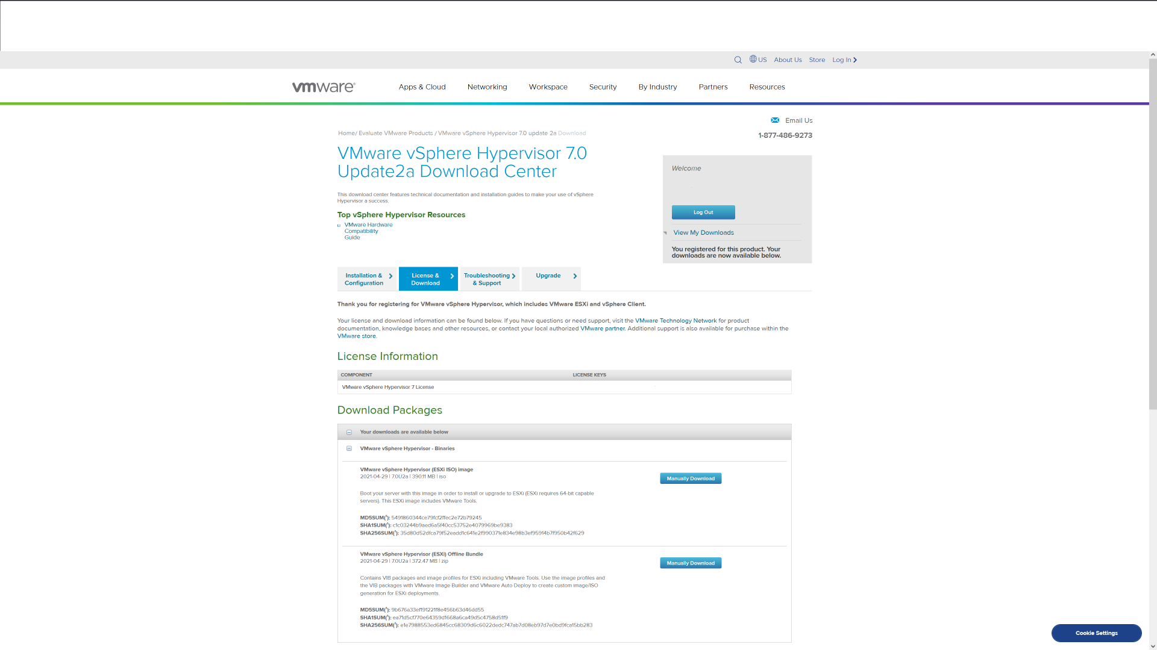The image size is (1157, 650).
Task: Click the ESXi ISO image title text
Action: [x=416, y=469]
